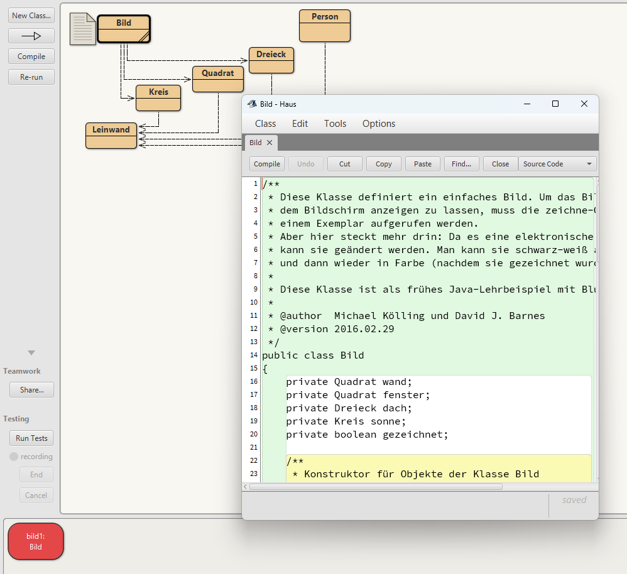Screen dimensions: 627x574
Task: Click the Paste toolbar button
Action: pos(423,164)
